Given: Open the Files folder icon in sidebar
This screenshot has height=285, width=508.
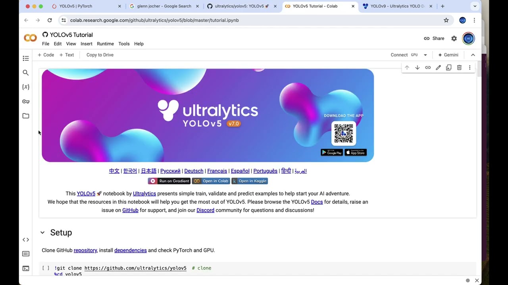Looking at the screenshot, I should click(x=26, y=116).
